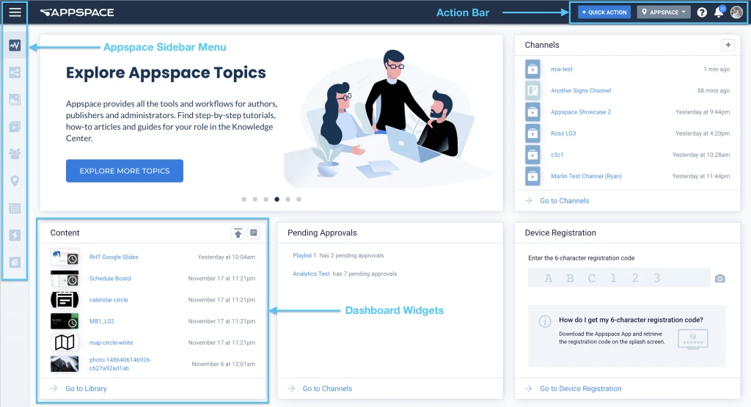
Task: Click the Marlin Test Channel icon
Action: tap(532, 176)
